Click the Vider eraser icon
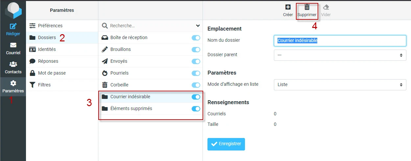The image size is (411, 161). pos(326,7)
